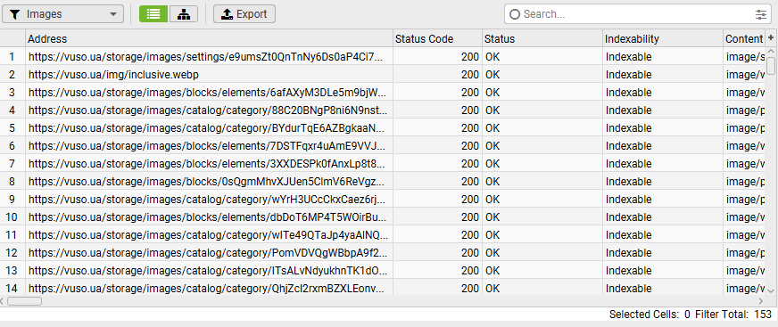Click OK status in row 5
Viewport: 778px width, 327px height.
542,127
